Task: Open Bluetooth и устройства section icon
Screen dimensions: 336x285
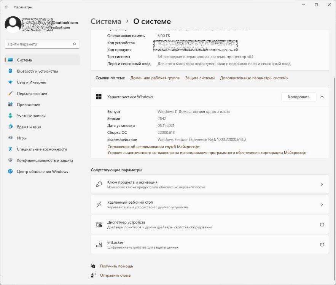Action: coord(10,71)
